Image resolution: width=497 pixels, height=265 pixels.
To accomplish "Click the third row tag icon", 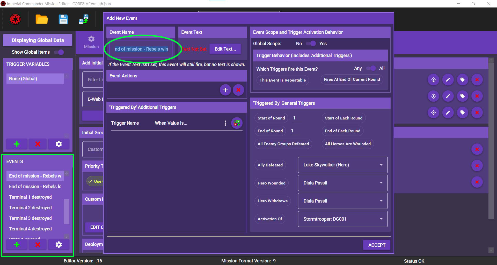I will click(463, 113).
